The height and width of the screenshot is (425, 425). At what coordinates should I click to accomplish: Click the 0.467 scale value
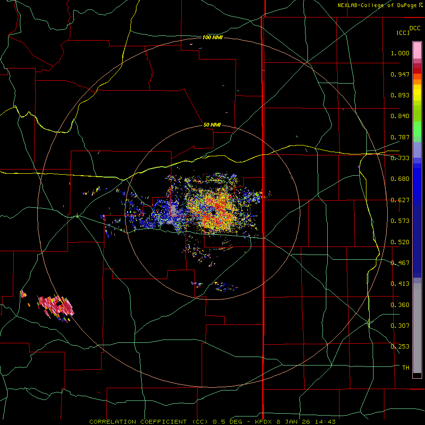point(400,263)
